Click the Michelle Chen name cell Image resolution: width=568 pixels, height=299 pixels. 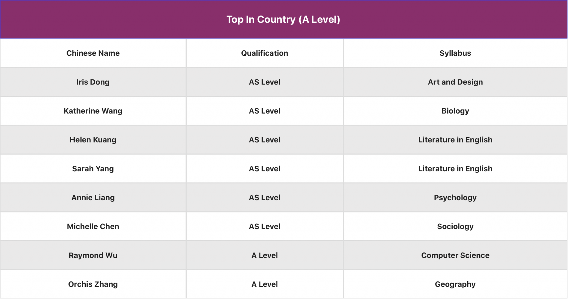93,226
